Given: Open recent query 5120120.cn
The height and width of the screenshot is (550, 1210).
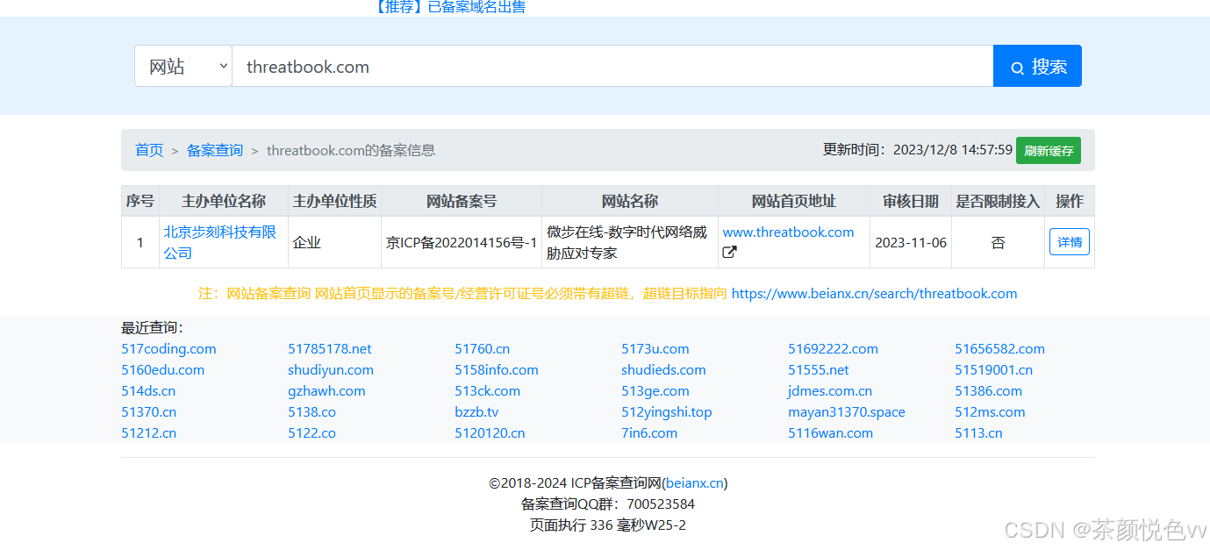Looking at the screenshot, I should [490, 433].
